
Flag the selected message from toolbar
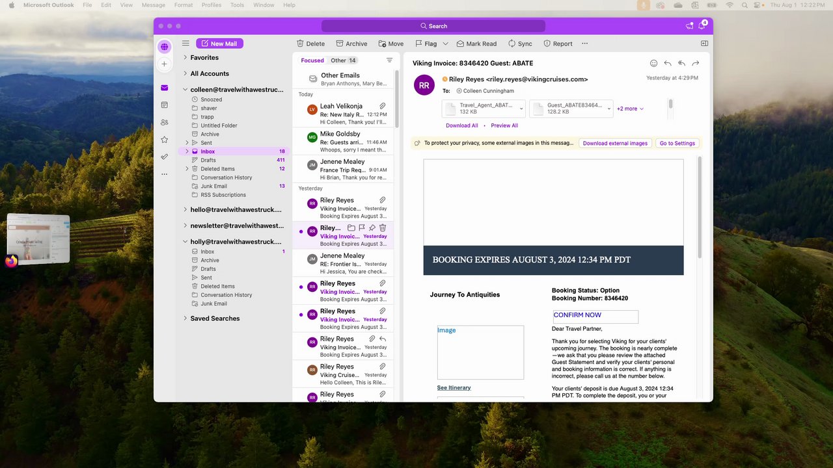[426, 44]
